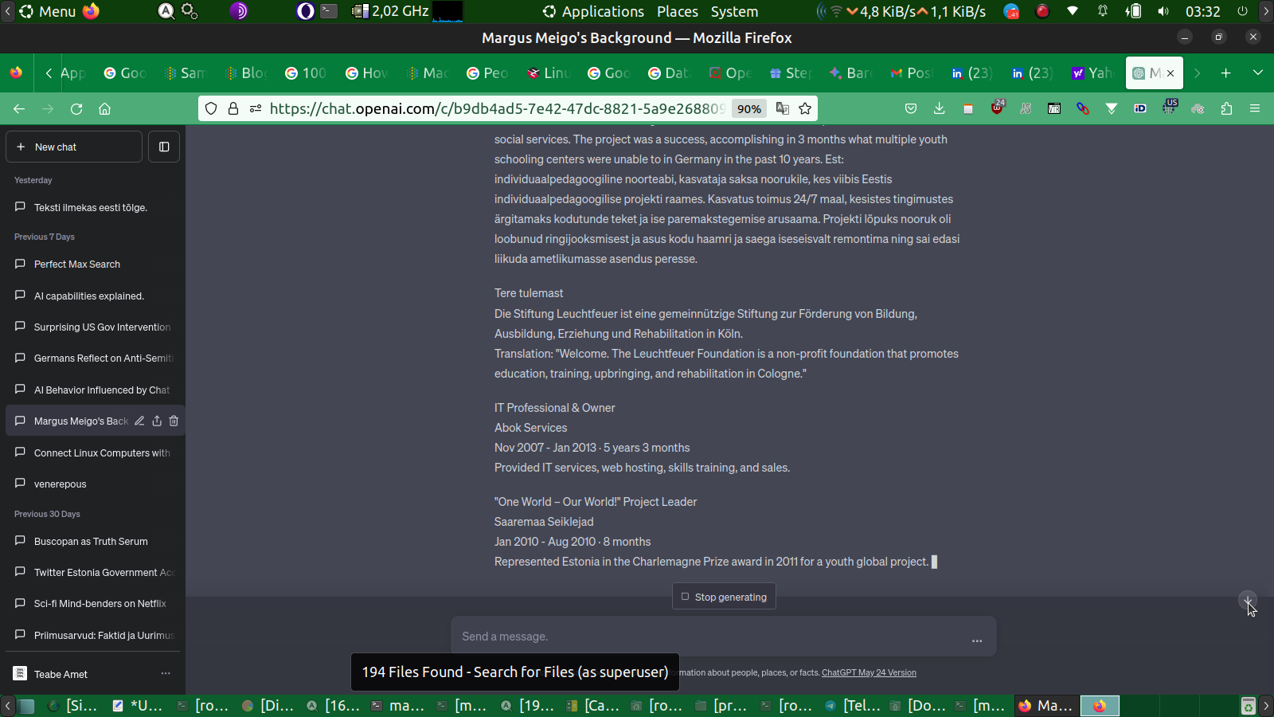Image resolution: width=1274 pixels, height=717 pixels.
Task: Switch to the Barc tab
Action: click(x=851, y=73)
